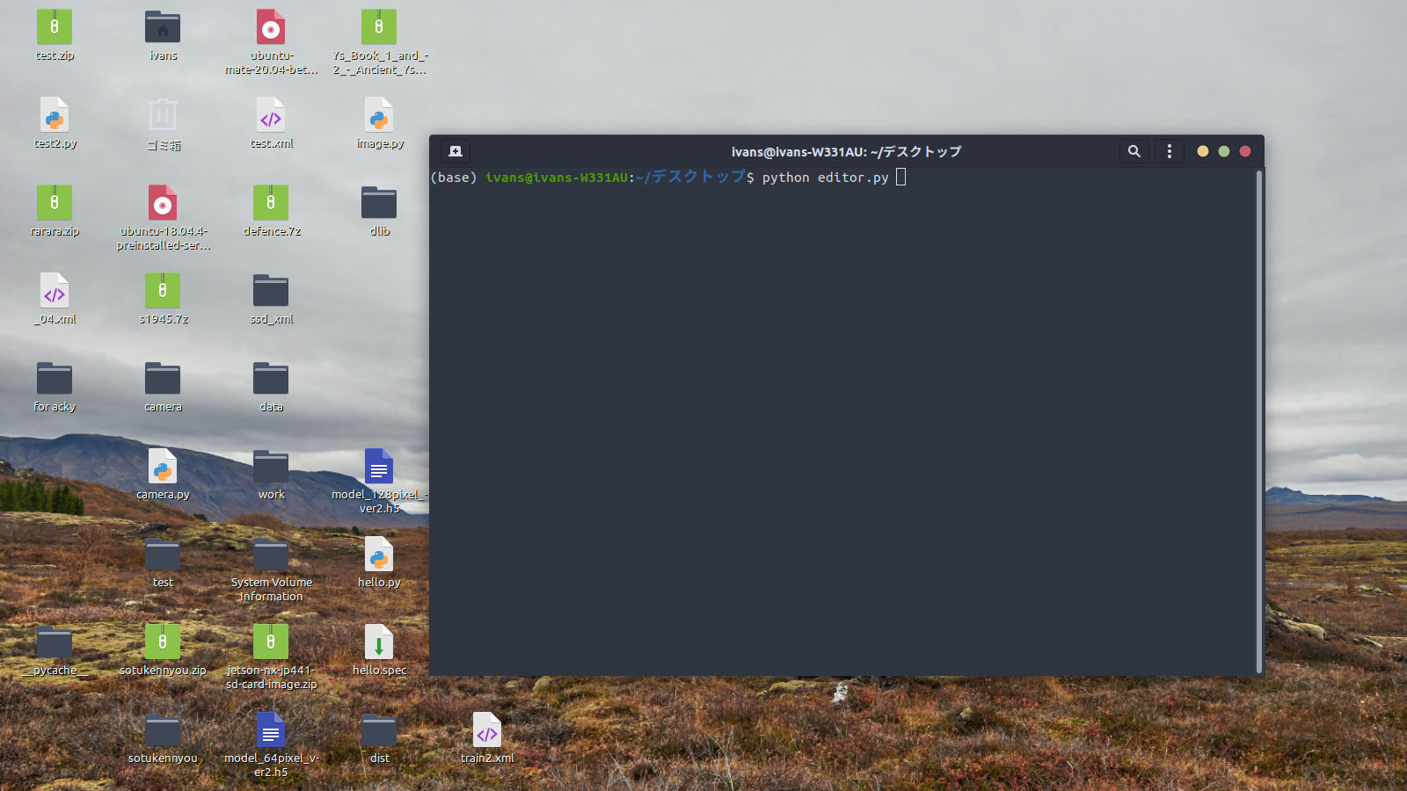Image resolution: width=1407 pixels, height=791 pixels.
Task: Click the terminal vertical scrollbar
Action: pos(1260,352)
